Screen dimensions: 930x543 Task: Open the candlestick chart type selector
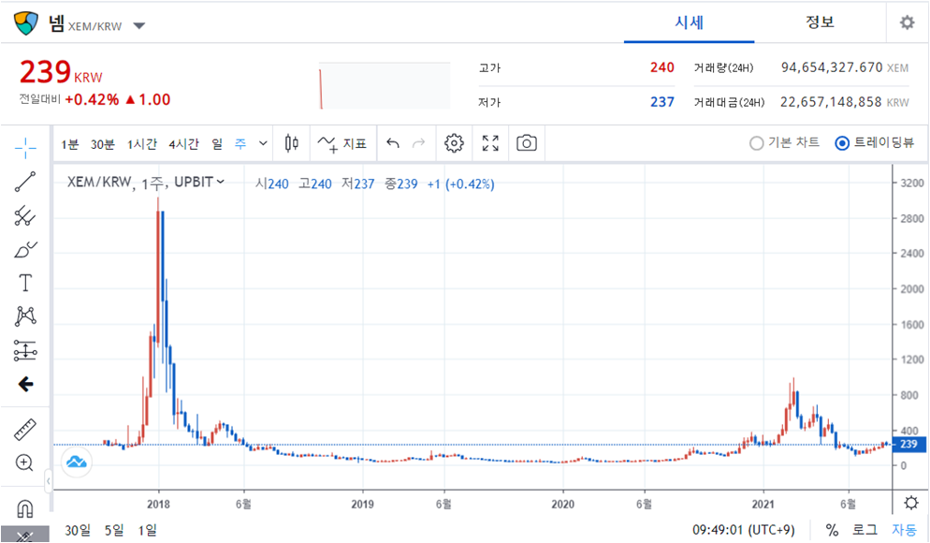pos(291,143)
